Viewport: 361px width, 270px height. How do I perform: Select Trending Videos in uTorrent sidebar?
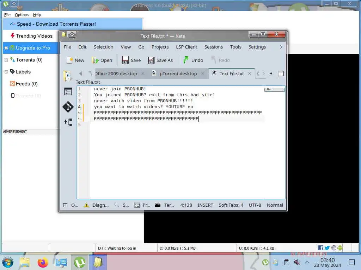pyautogui.click(x=31, y=36)
